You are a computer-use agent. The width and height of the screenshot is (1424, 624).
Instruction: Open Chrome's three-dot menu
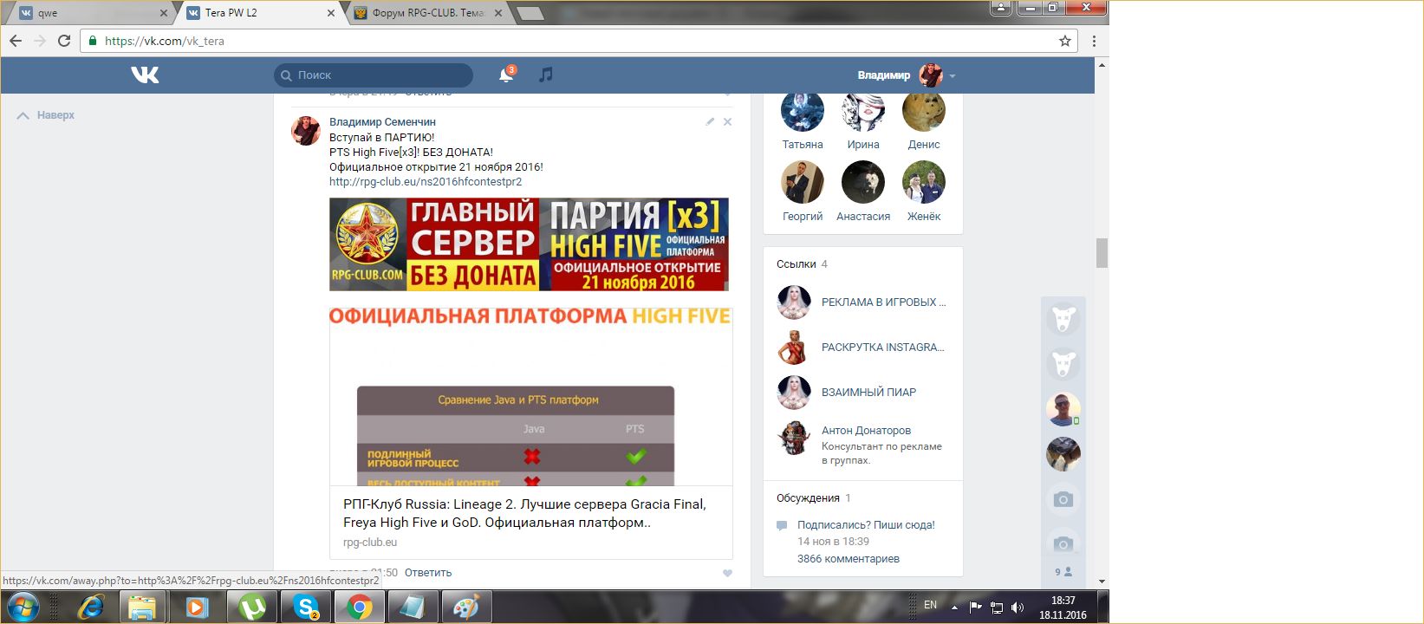(1094, 41)
